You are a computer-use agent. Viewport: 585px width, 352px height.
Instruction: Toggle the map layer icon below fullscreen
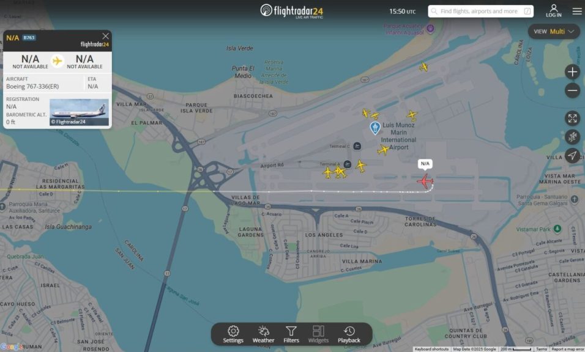572,137
